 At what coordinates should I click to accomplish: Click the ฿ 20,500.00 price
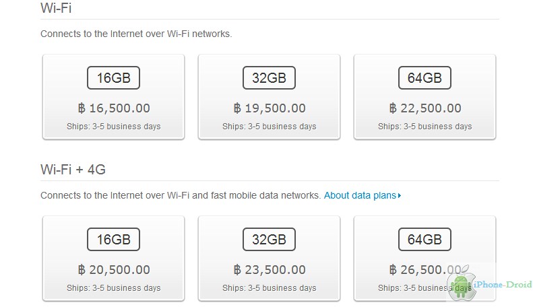pos(114,270)
